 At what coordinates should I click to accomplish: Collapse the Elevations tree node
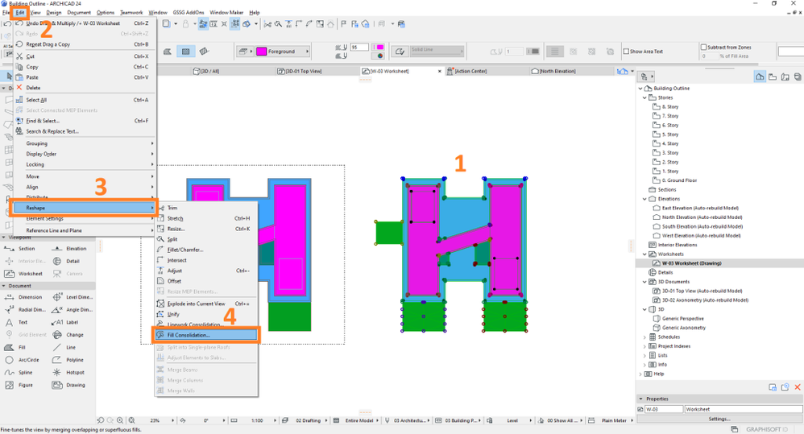pos(644,199)
